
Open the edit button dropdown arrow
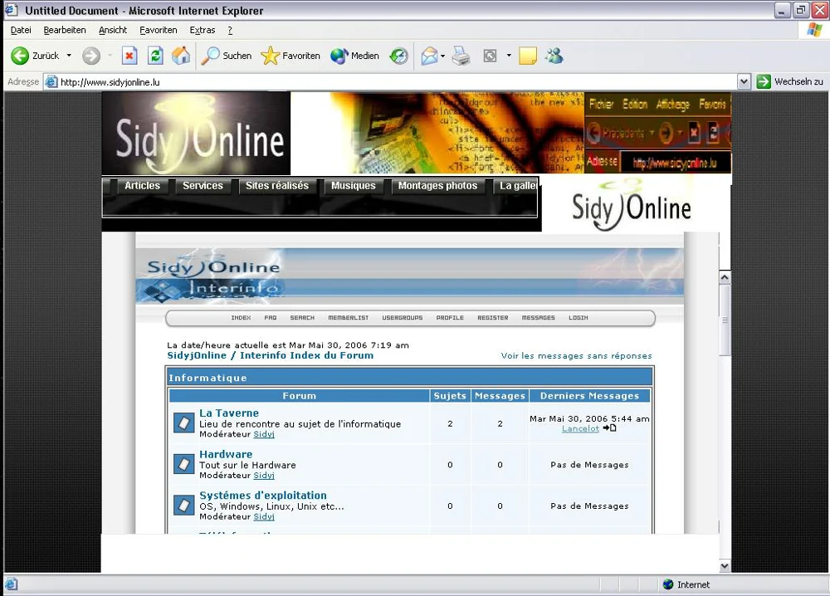[x=509, y=56]
